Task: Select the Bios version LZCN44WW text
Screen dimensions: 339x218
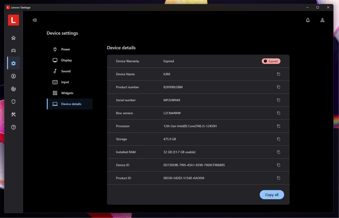Action: (172, 113)
